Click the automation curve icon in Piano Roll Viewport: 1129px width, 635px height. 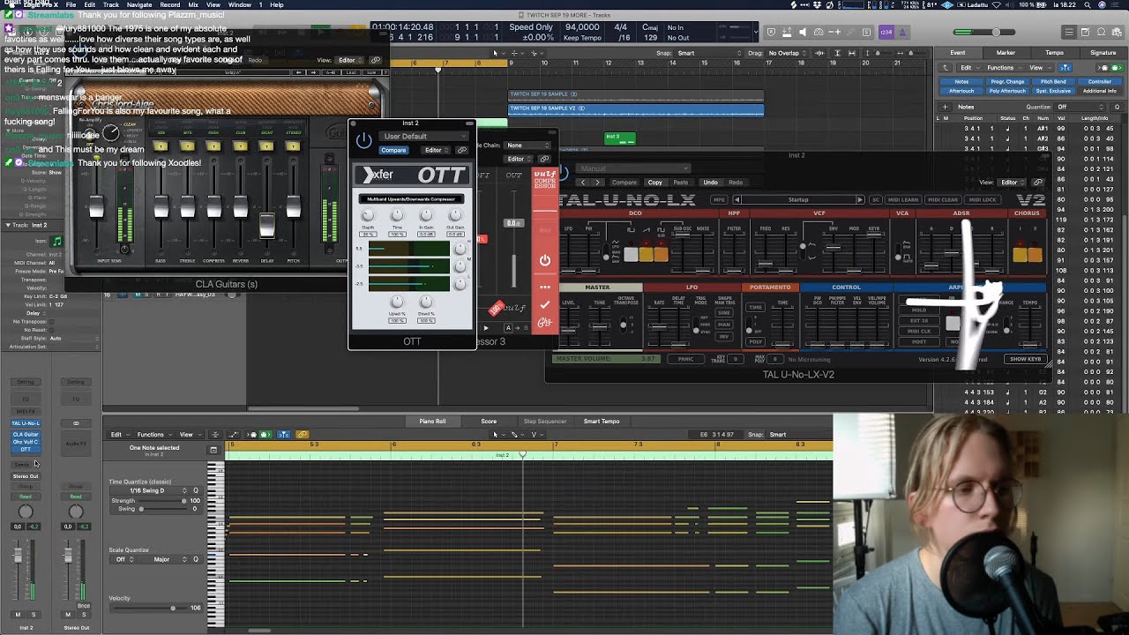(234, 435)
